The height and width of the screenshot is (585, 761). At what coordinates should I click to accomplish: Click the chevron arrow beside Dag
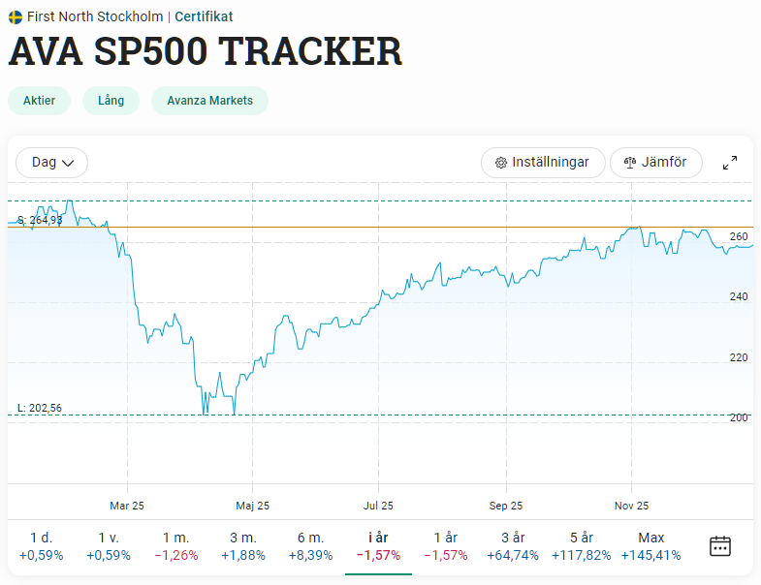click(68, 163)
